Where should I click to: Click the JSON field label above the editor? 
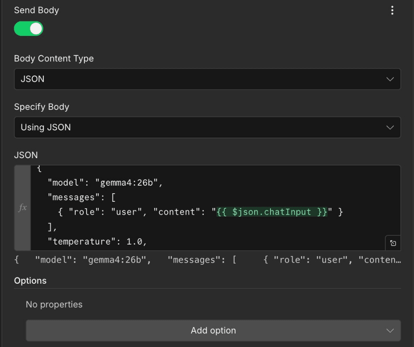click(x=26, y=155)
